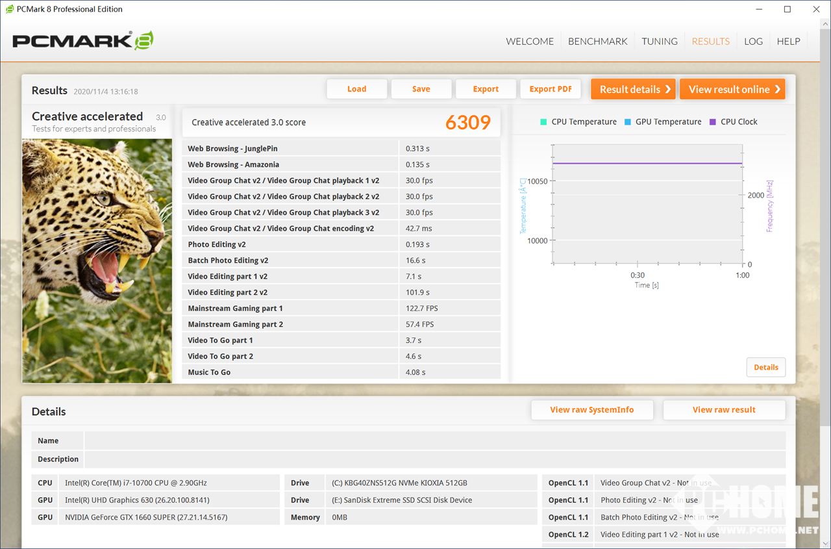
Task: Click the PCMark title bar app icon
Action: (x=9, y=9)
